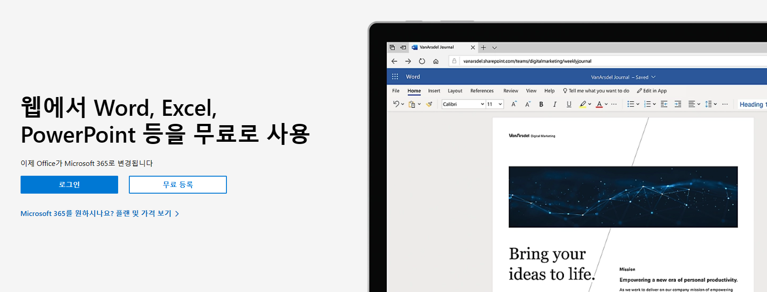Click the Undo icon in Word toolbar
Screen dimensions: 767x292
tap(396, 104)
